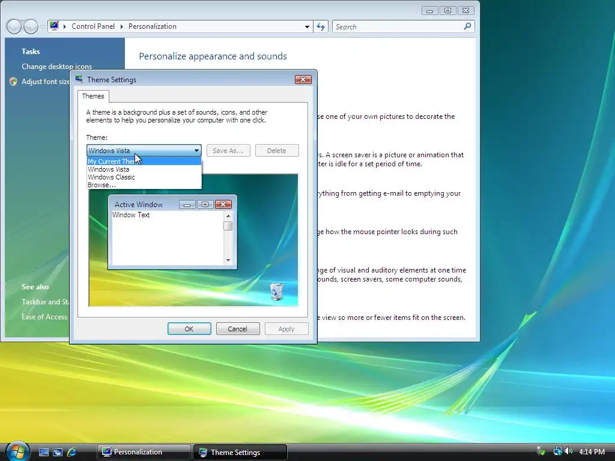Image resolution: width=615 pixels, height=461 pixels.
Task: Maximize the Personalization window
Action: tap(447, 11)
